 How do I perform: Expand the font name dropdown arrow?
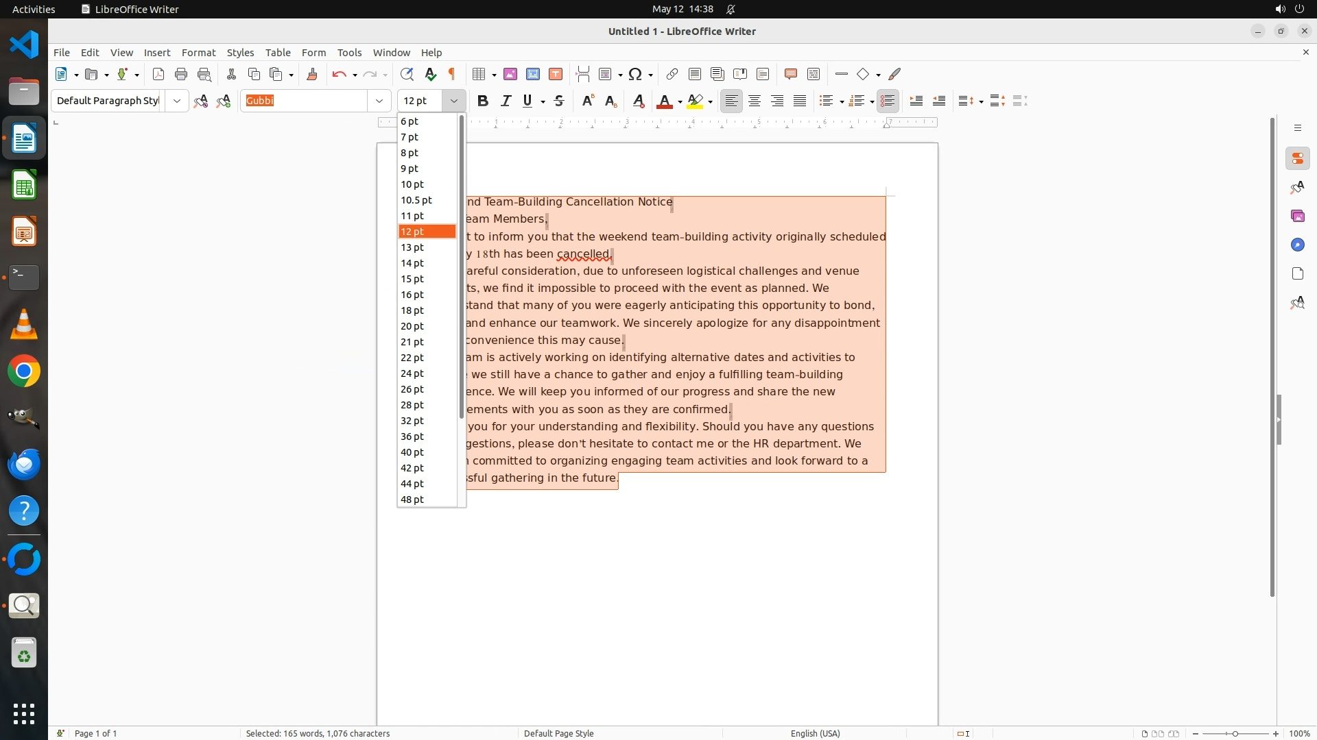379,101
